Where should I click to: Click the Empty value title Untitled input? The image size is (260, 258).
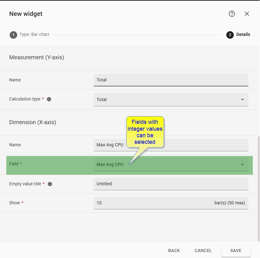171,184
